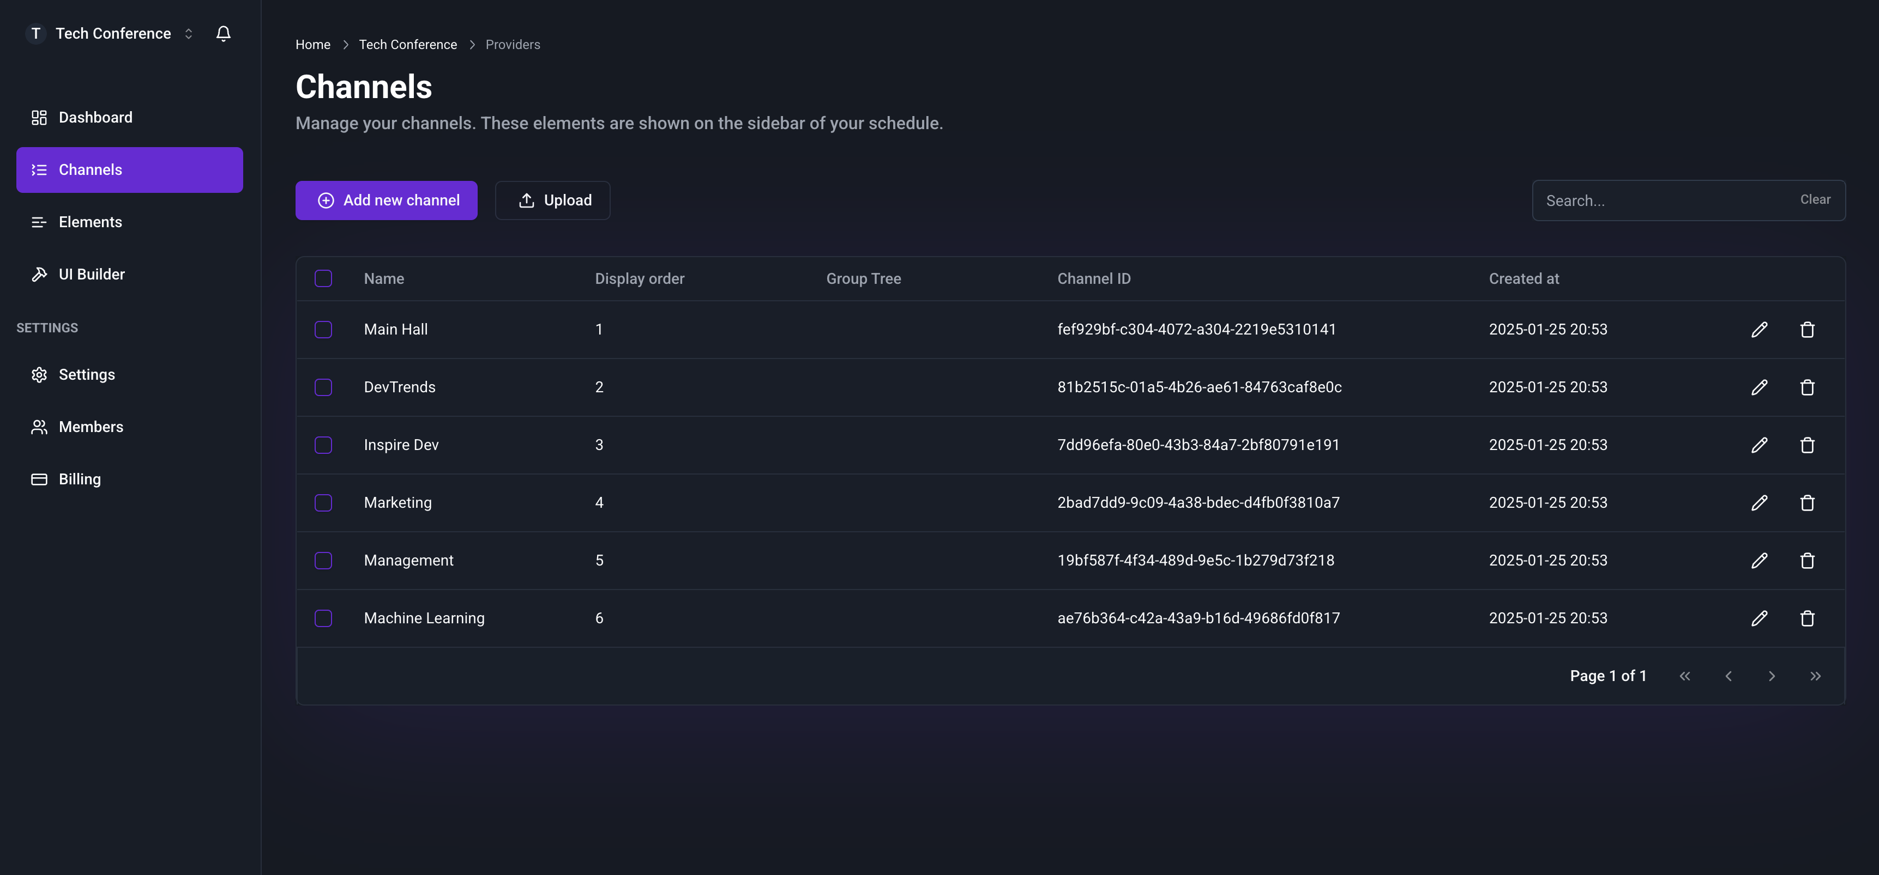Image resolution: width=1879 pixels, height=875 pixels.
Task: Navigate to Elements in sidebar
Action: click(129, 222)
